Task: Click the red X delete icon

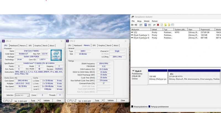Action: click(158, 25)
